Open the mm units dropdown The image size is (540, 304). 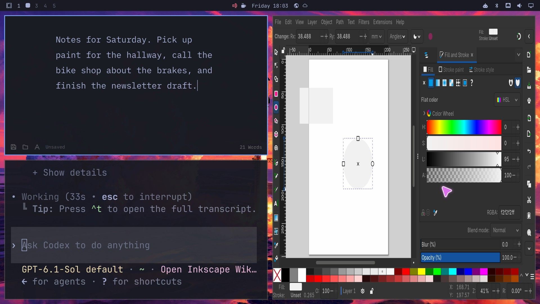point(376,37)
